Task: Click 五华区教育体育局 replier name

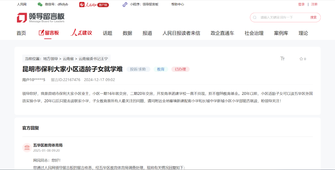Action: point(48,145)
